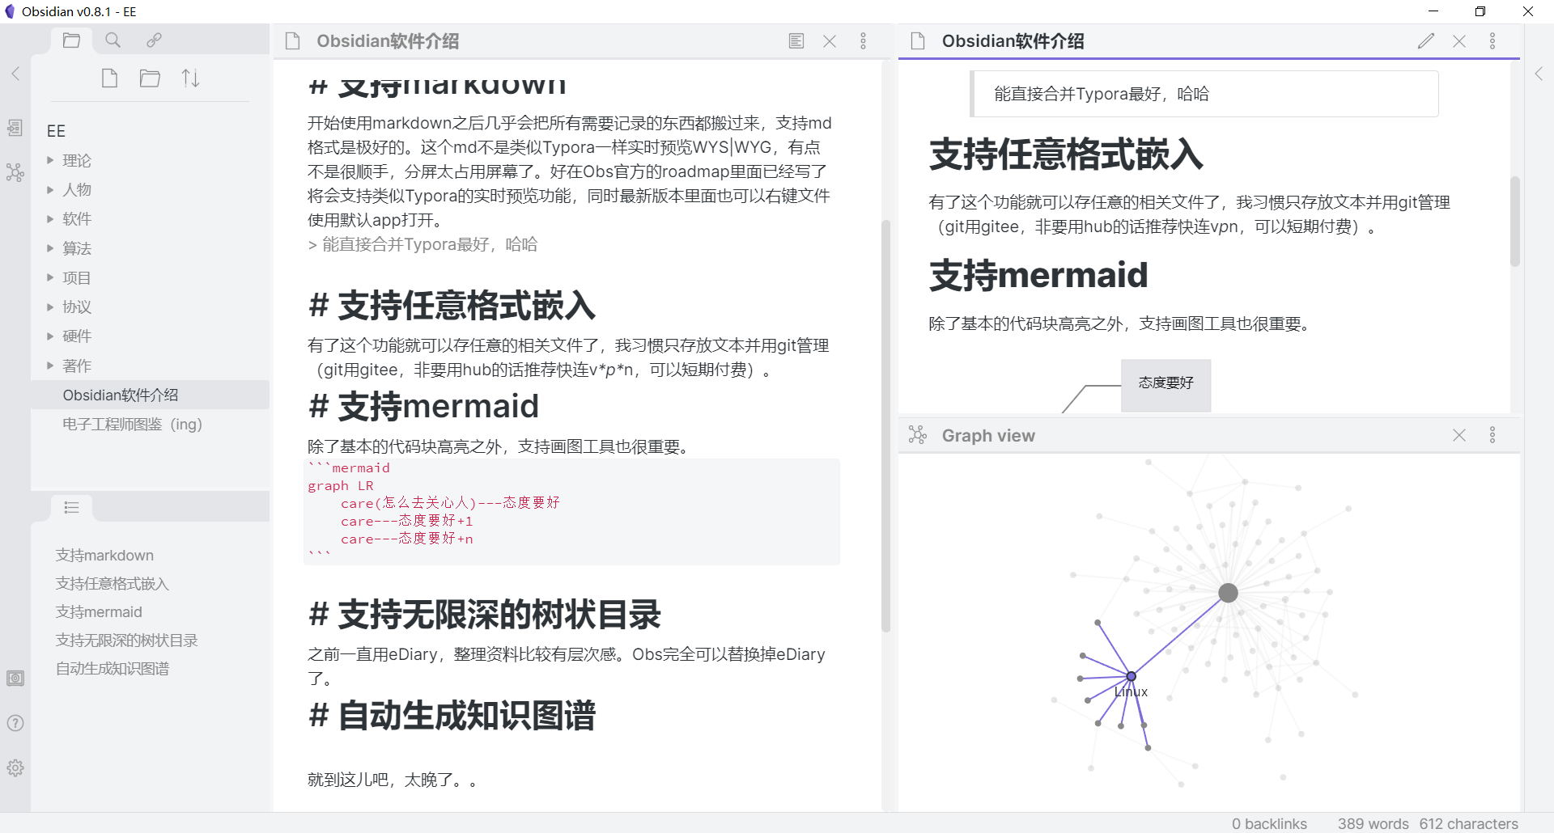Click the 612 characters status entry
1554x833 pixels.
pos(1468,823)
